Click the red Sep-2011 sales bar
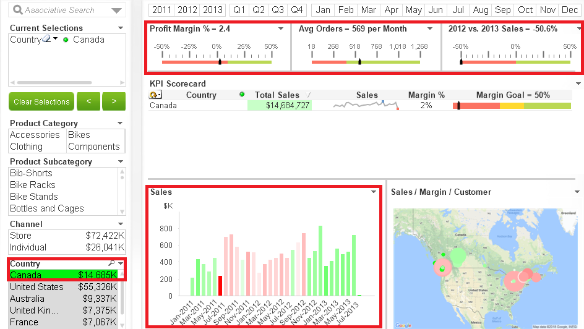 (x=220, y=286)
